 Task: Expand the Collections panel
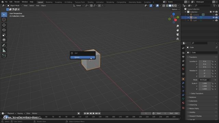click(x=193, y=101)
